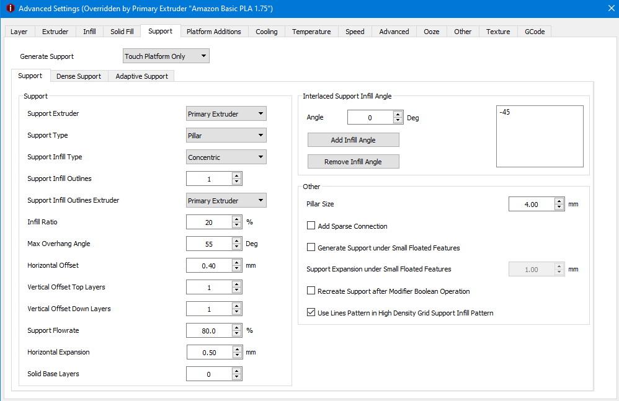
Task: Click Support Infill Outlines value field
Action: 209,178
